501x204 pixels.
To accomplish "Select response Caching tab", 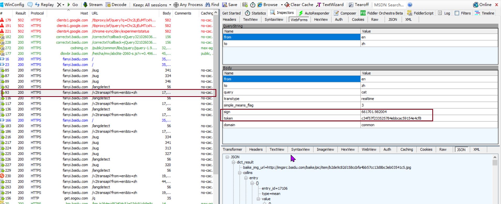I will pos(407,150).
